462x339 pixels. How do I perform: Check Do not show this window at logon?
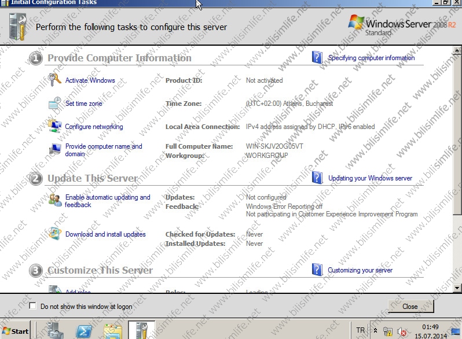click(32, 306)
